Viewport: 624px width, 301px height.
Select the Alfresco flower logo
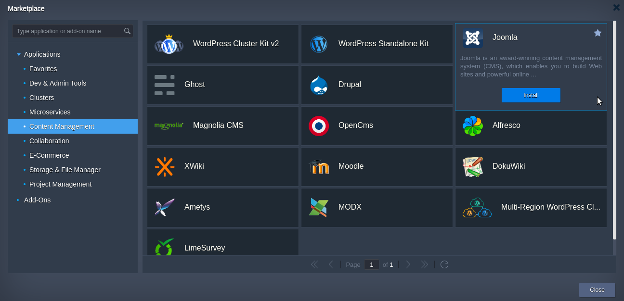click(472, 126)
